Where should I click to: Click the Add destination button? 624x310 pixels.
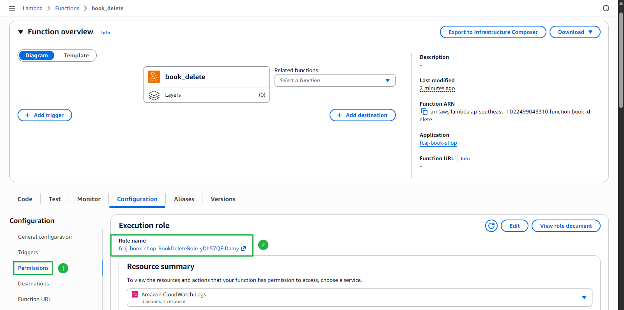(363, 115)
